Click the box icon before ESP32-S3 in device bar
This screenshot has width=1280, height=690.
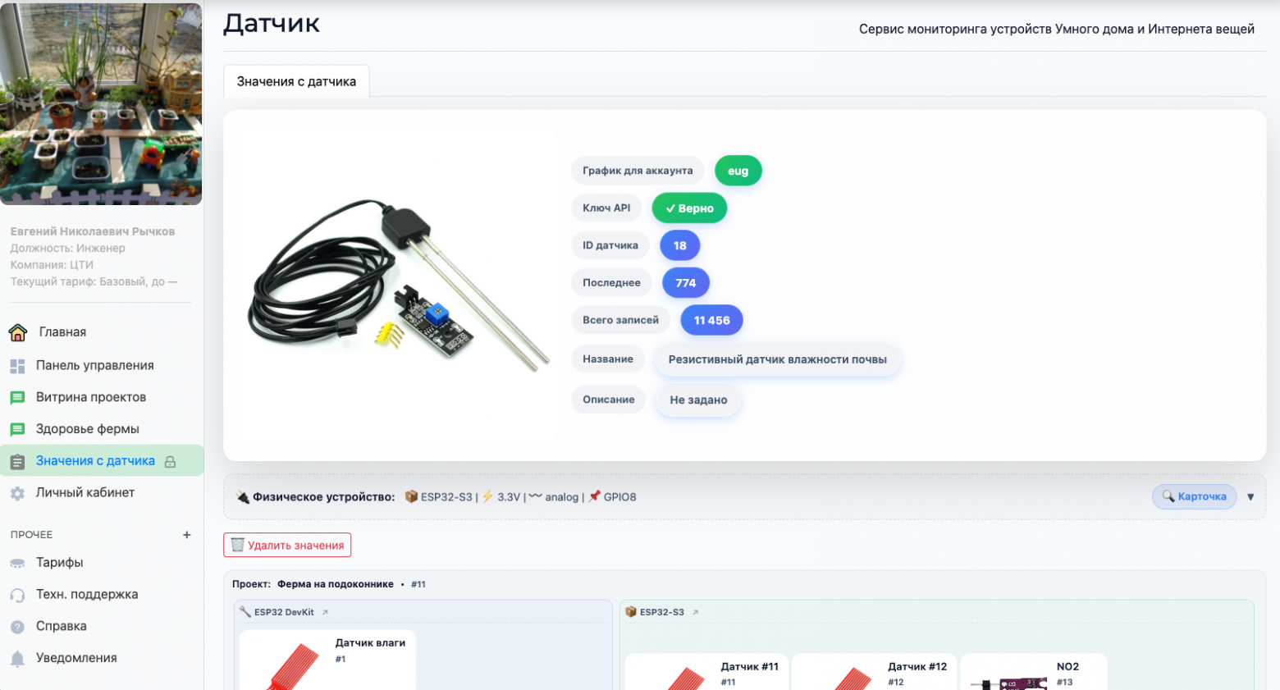coord(411,496)
